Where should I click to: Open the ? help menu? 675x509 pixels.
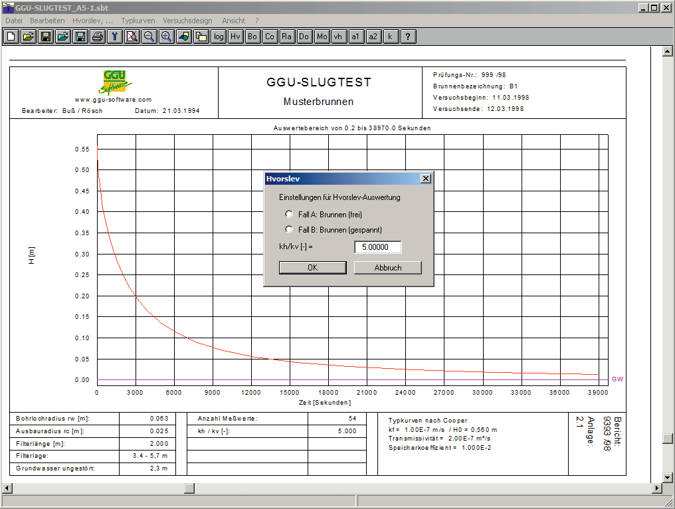click(x=257, y=21)
